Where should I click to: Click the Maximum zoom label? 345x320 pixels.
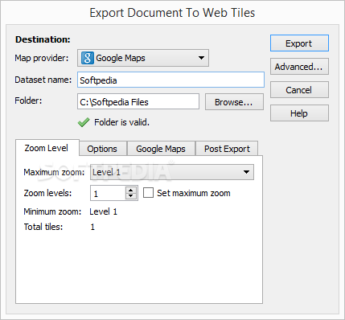[x=54, y=172]
